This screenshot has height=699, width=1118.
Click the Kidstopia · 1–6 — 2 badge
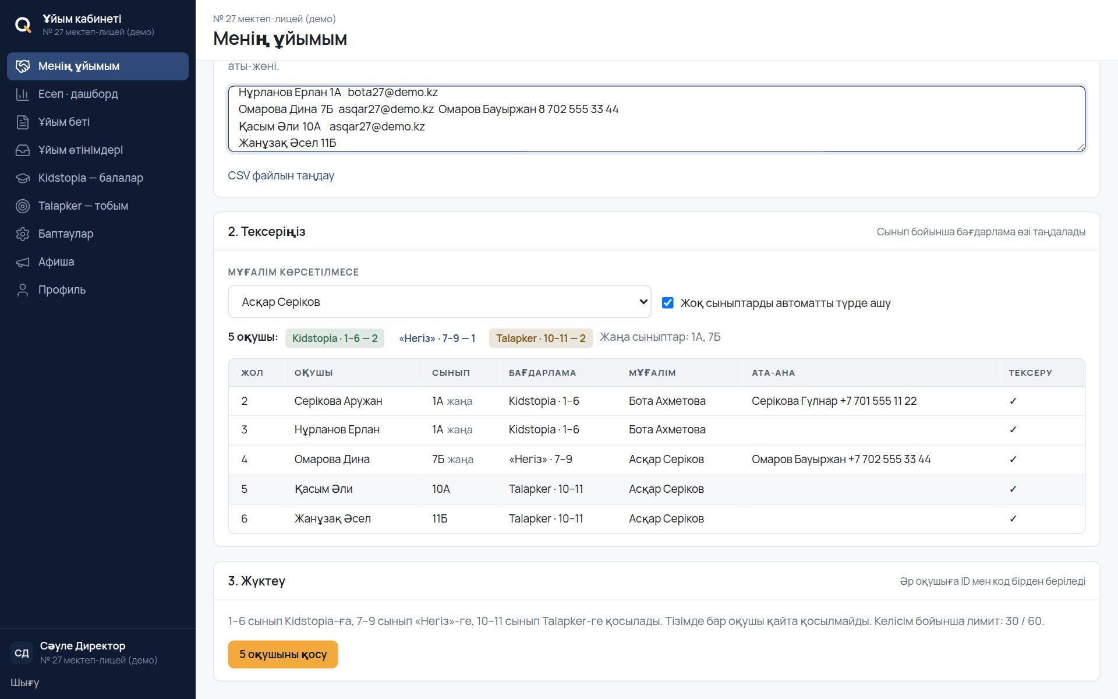point(335,338)
